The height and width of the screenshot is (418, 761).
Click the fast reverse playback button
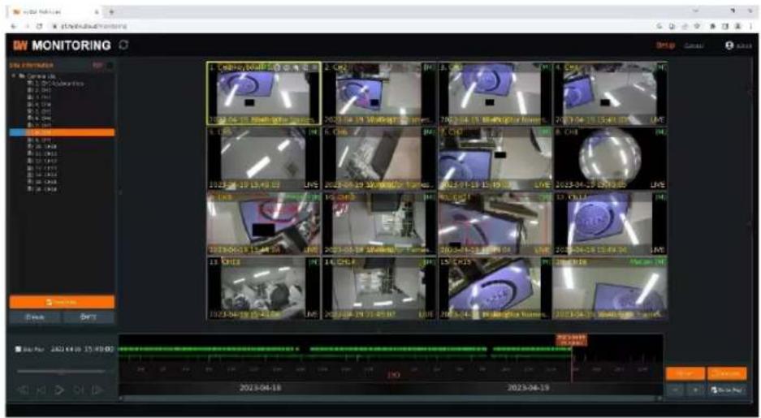coord(22,390)
